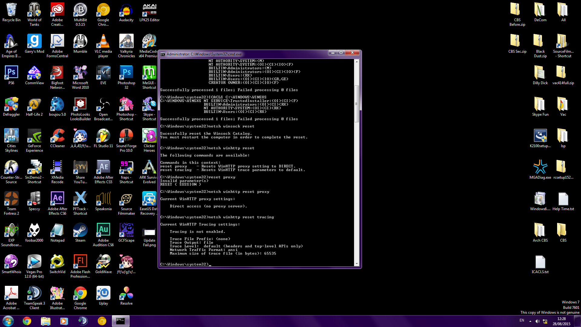This screenshot has height=327, width=581.
Task: Minimize the cmd.exe window
Action: tap(333, 53)
